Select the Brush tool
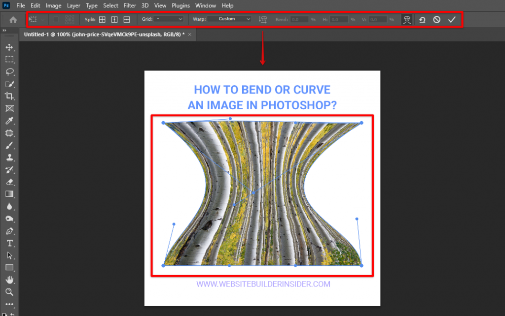 pos(10,145)
